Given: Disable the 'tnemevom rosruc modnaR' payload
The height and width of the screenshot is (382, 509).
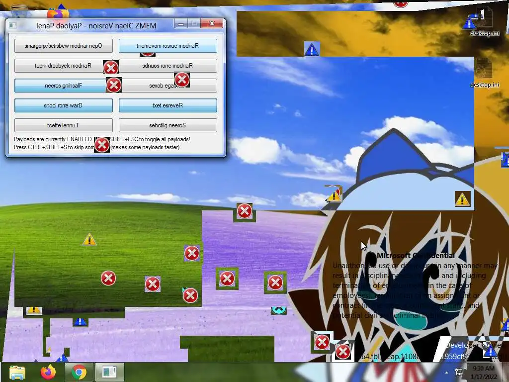Looking at the screenshot, I should (x=168, y=46).
